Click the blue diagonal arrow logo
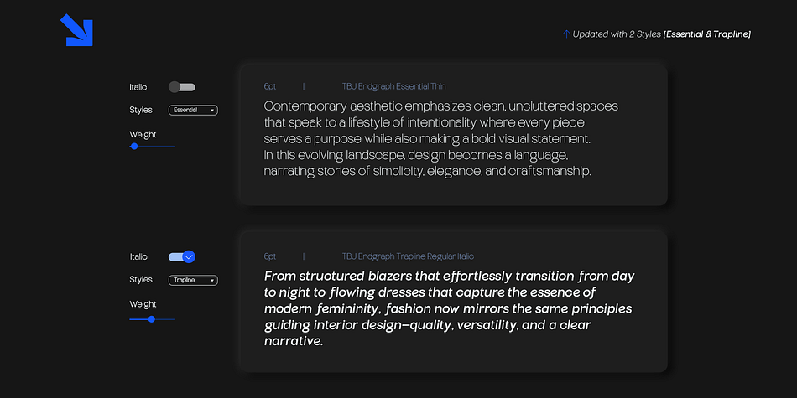Screen dimensions: 797x398 pos(76,30)
